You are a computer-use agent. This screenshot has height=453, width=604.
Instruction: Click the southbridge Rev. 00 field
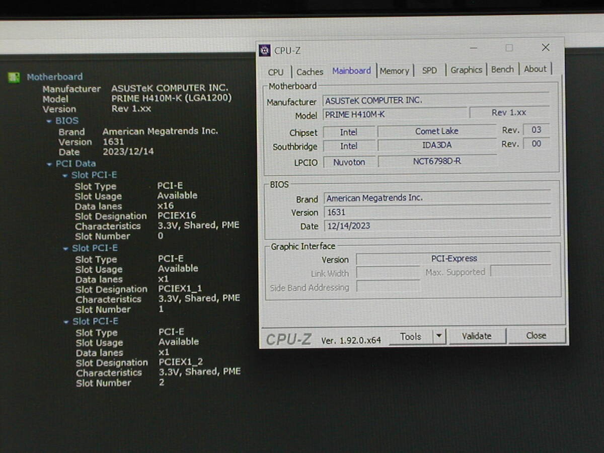536,144
